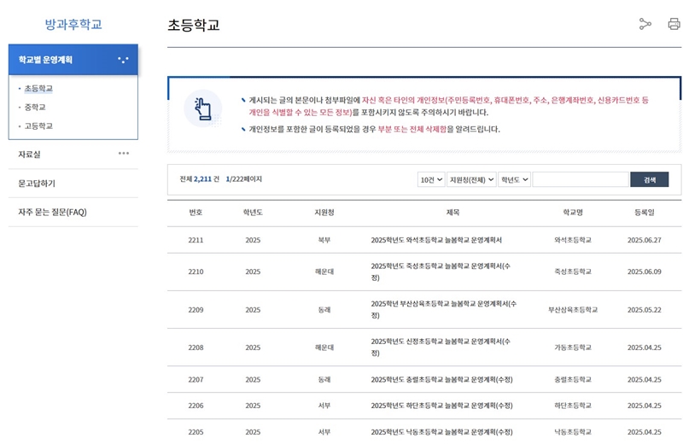Viewport: 683px width, 444px height.
Task: Expand the 자료실 menu with three dots icon
Action: pyautogui.click(x=124, y=154)
